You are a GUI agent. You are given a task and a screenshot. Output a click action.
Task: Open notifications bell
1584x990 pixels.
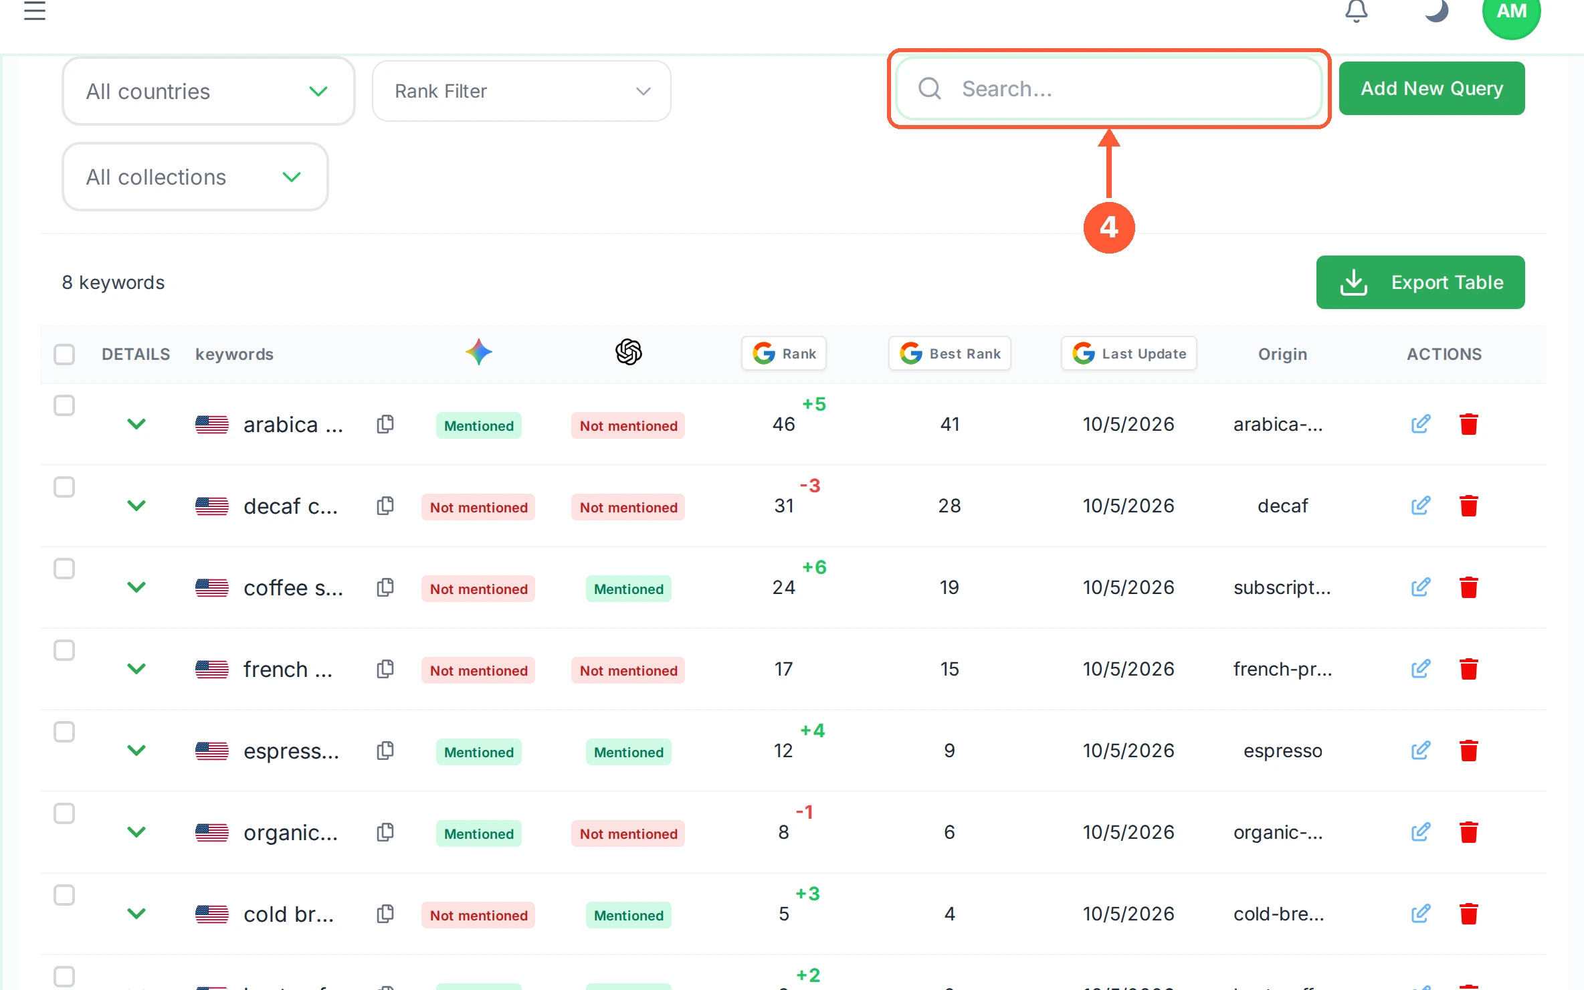pos(1357,10)
